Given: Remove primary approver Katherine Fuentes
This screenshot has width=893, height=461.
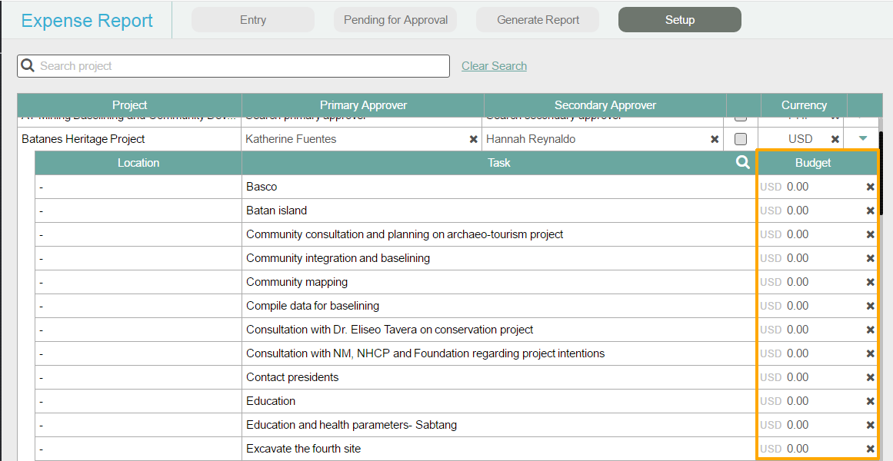Looking at the screenshot, I should (474, 139).
